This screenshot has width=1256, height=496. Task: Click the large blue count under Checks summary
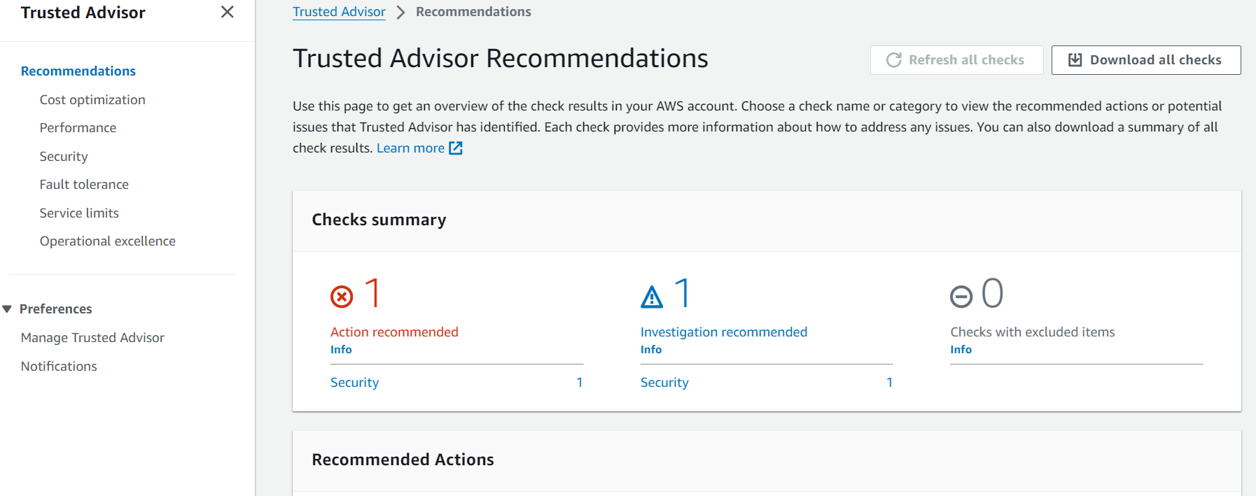click(683, 293)
